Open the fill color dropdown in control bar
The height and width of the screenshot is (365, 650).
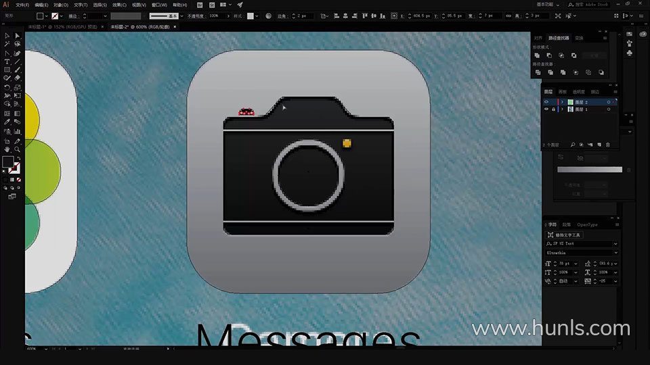click(x=47, y=16)
